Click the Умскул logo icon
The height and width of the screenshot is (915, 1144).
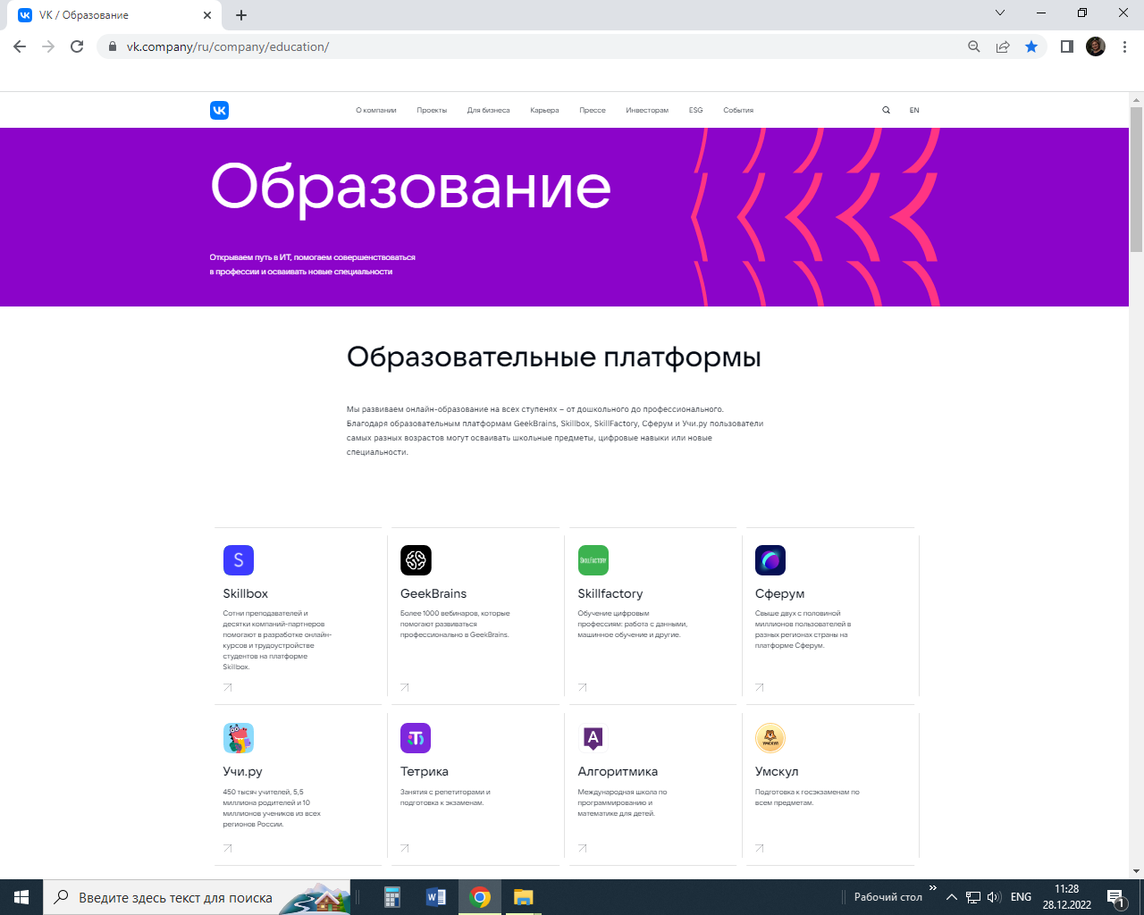pos(770,738)
